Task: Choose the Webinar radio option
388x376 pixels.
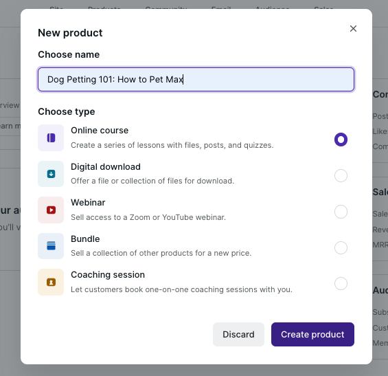Action: (341, 212)
